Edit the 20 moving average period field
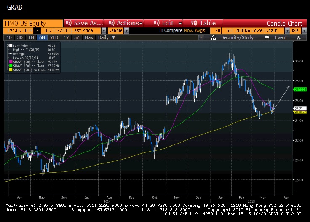The width and height of the screenshot is (310, 222). click(x=216, y=30)
